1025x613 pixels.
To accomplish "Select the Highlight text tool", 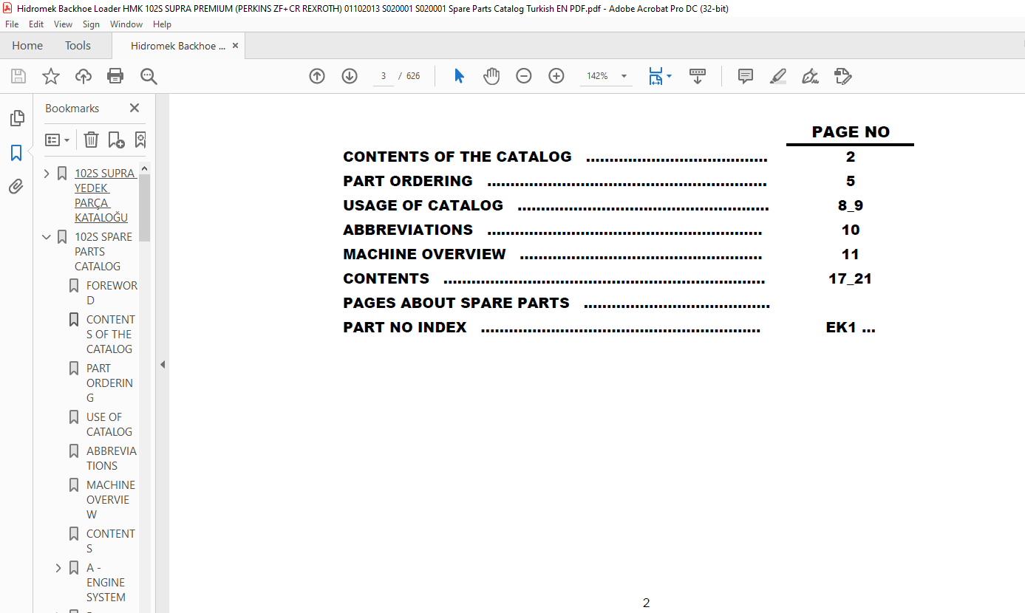I will point(778,76).
